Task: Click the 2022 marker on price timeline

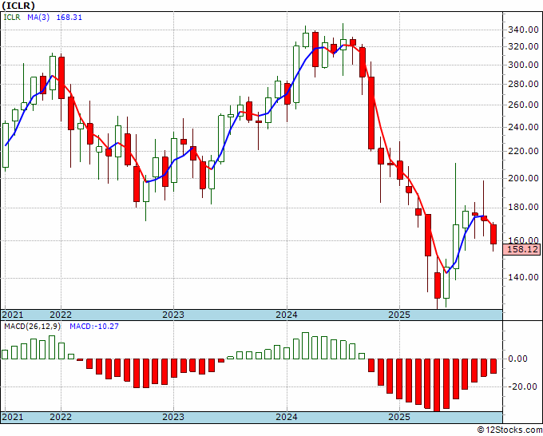Action: pos(61,315)
